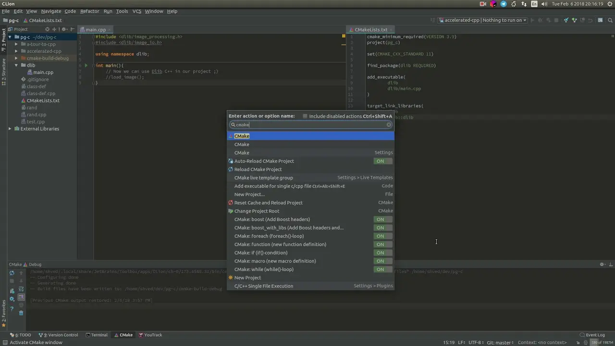The image size is (615, 346).
Task: Select Reload CMake Project action
Action: coord(310,170)
